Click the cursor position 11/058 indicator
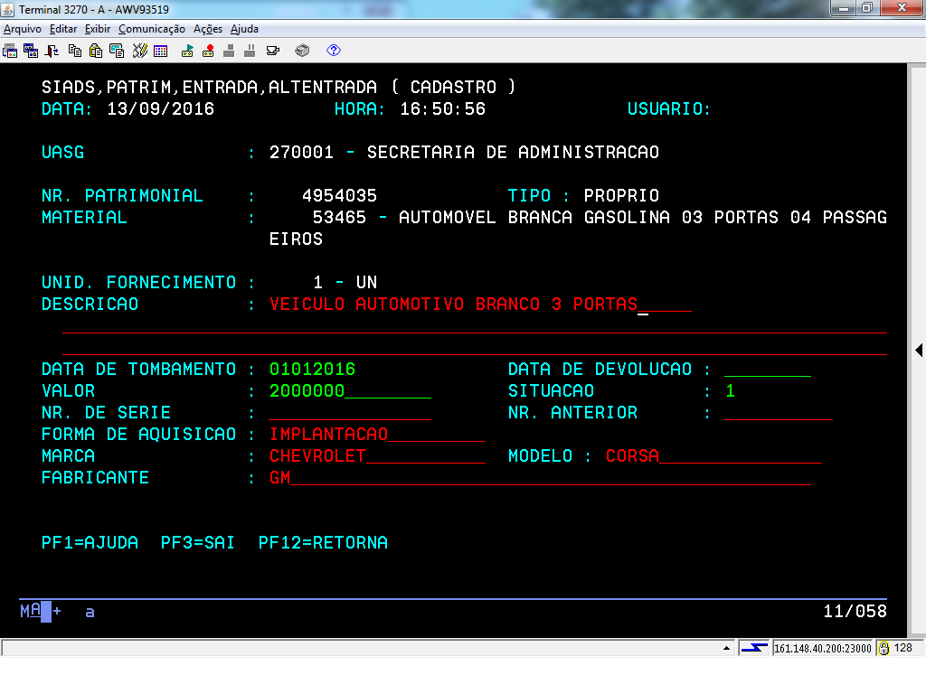Viewport: 926px width, 694px height. tap(855, 612)
